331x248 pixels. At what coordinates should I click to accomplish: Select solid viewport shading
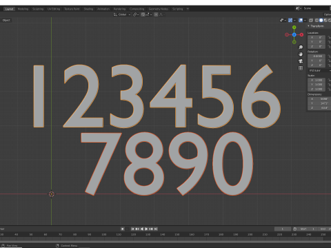(321, 20)
